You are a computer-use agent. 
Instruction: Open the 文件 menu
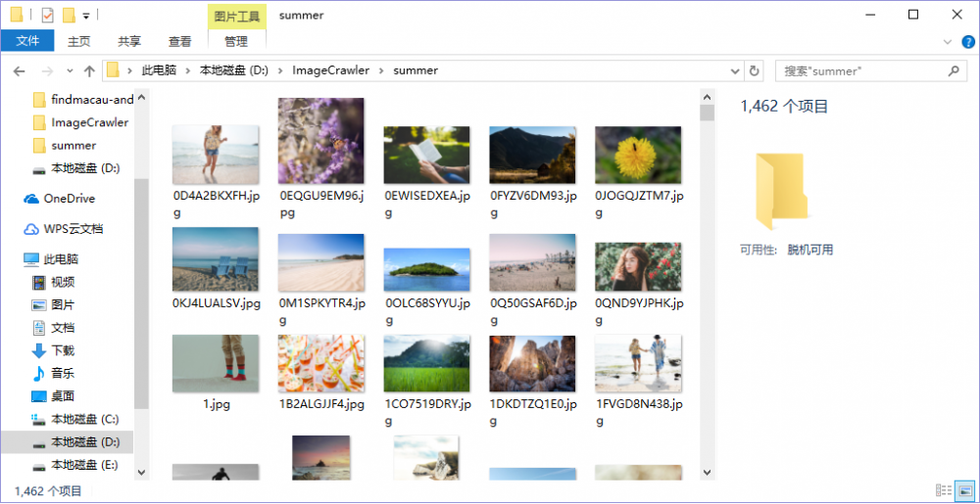(26, 41)
